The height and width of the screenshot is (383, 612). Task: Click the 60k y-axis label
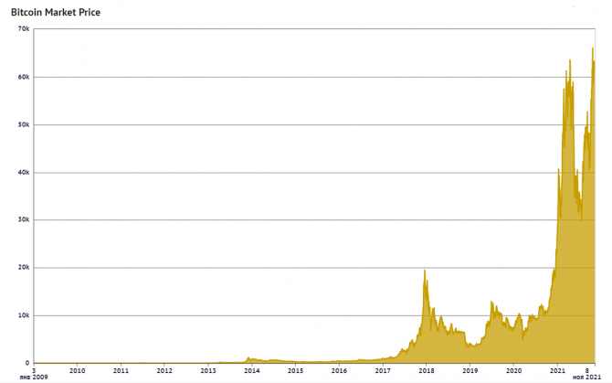[x=24, y=77]
